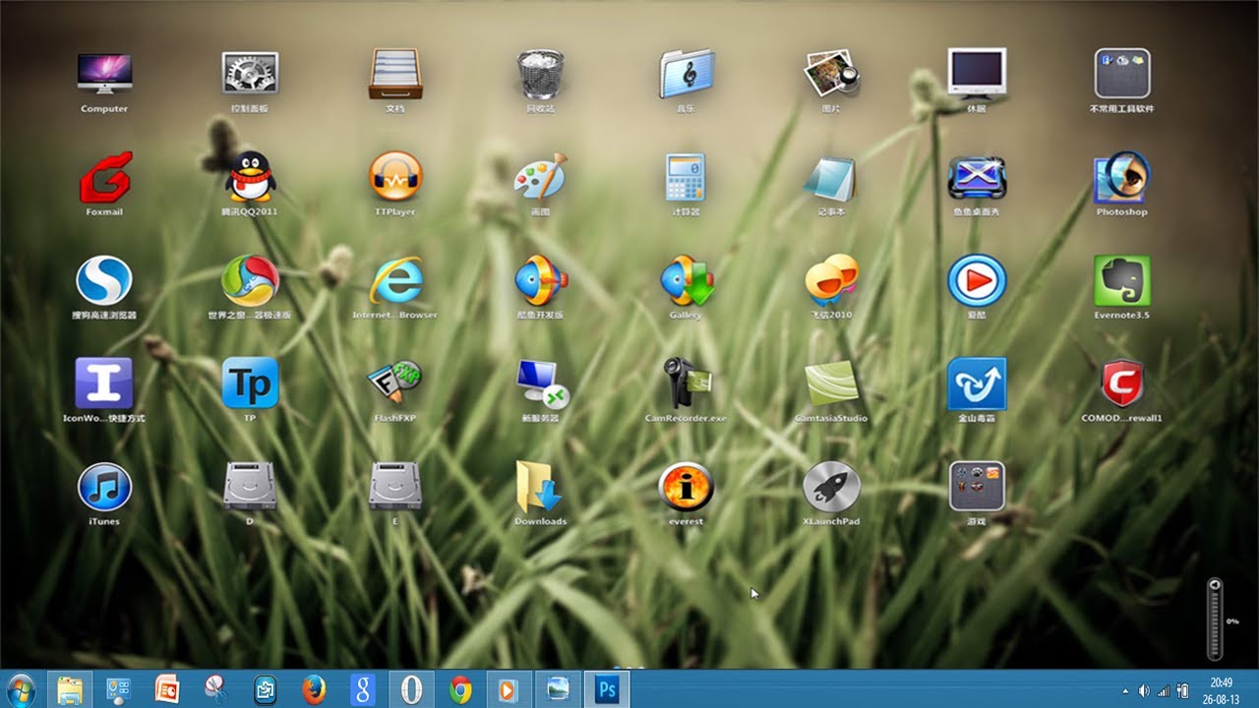1259x708 pixels.
Task: Open the FlashFXP desktop icon
Action: tap(395, 384)
